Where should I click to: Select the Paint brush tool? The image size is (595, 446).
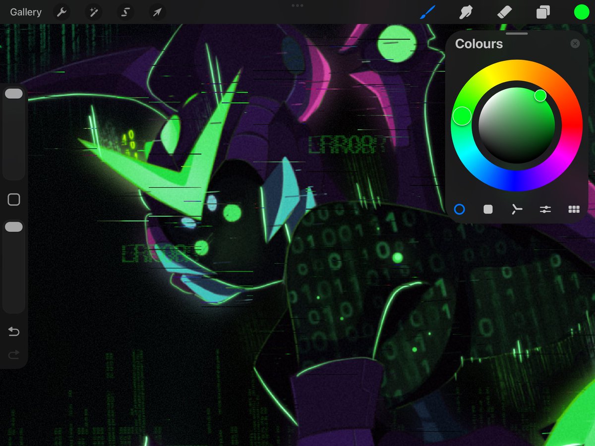pyautogui.click(x=427, y=12)
